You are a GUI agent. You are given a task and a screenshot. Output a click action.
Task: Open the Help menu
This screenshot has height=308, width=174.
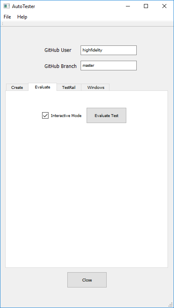pos(22,17)
